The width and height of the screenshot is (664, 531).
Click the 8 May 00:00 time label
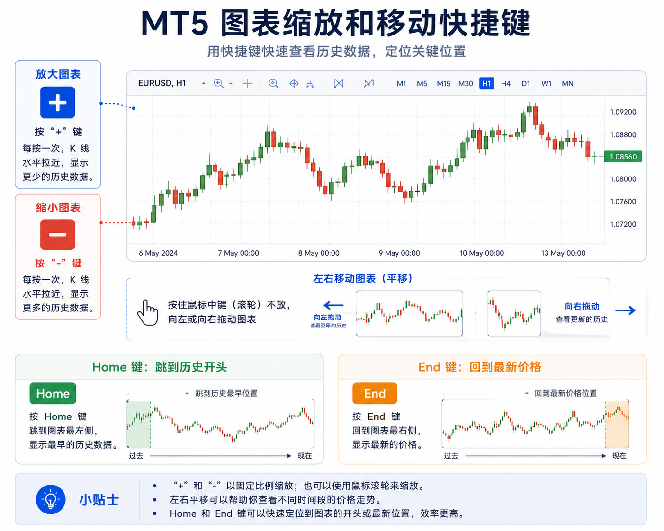[x=319, y=253]
